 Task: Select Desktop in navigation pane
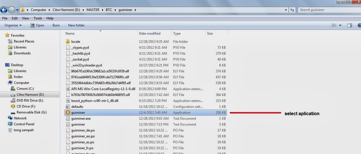pyautogui.click(x=17, y=65)
